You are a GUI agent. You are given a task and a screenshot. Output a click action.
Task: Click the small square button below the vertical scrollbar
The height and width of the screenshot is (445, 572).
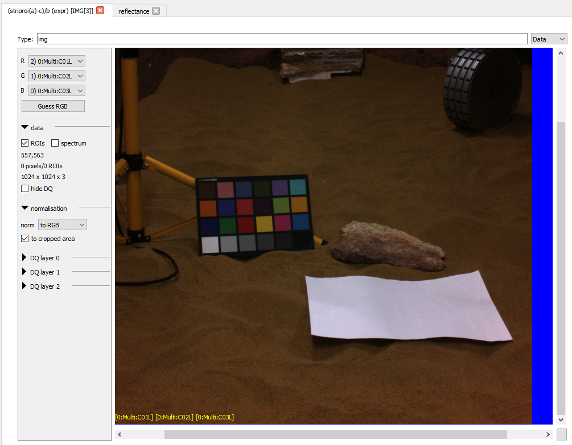point(562,434)
